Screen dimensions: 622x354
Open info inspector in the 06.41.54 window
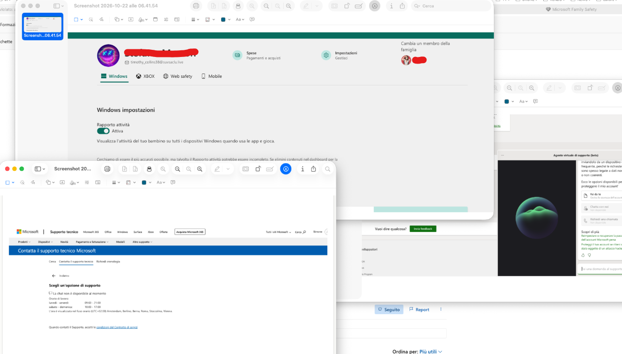tap(391, 6)
